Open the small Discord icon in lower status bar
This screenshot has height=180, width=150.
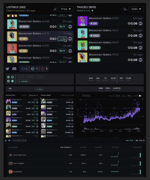[x=9, y=140]
